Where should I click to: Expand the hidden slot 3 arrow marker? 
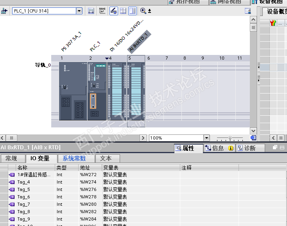click(x=107, y=58)
